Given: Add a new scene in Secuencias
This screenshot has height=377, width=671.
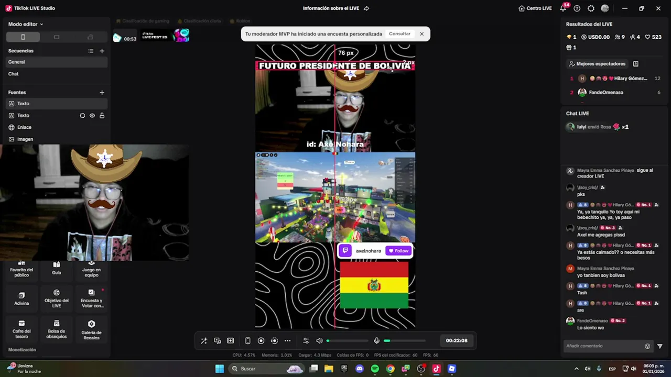Looking at the screenshot, I should pyautogui.click(x=102, y=51).
